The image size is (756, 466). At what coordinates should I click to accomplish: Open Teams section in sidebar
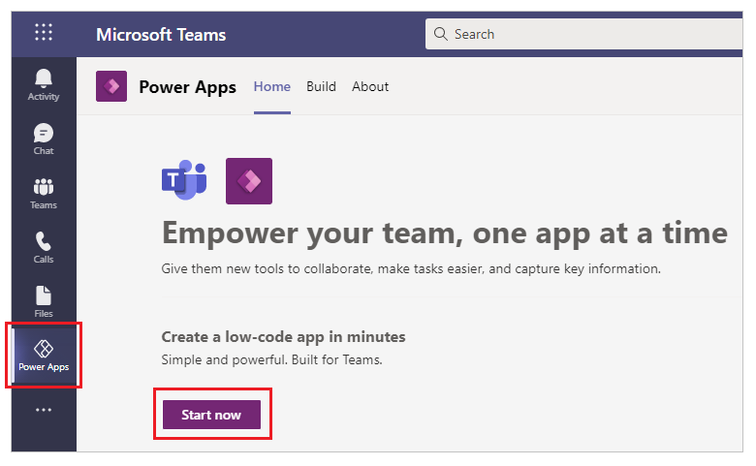pyautogui.click(x=44, y=193)
